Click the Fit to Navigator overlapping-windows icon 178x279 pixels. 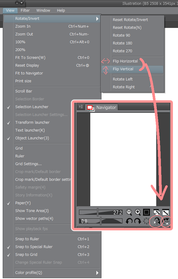[x=157, y=212]
